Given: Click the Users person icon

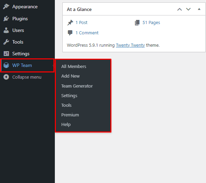Looking at the screenshot, I should pyautogui.click(x=6, y=30).
